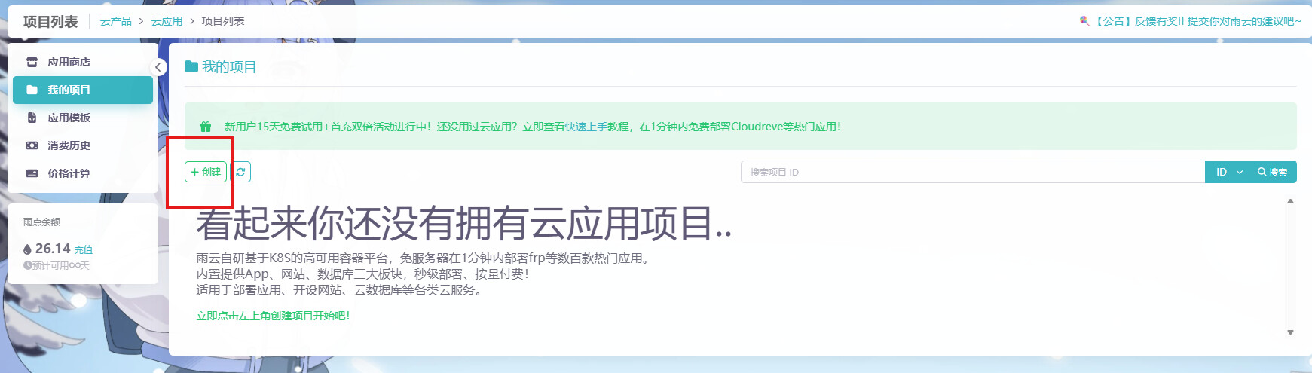Click the 充值 recharge link
The width and height of the screenshot is (1312, 373).
83,249
